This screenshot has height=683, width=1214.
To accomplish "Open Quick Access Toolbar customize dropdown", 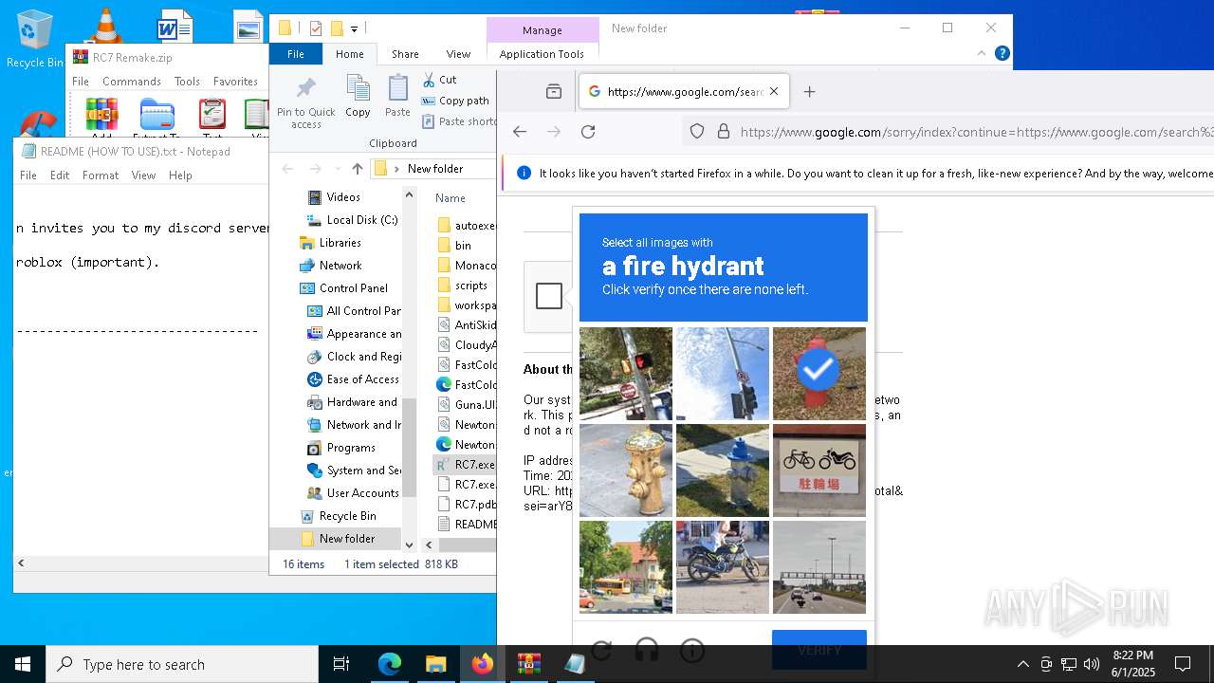I will click(355, 28).
